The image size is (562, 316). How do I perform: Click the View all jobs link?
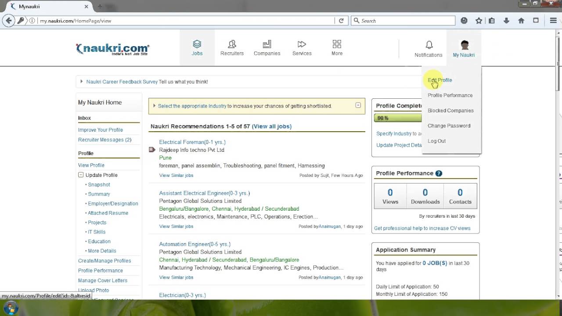(272, 126)
